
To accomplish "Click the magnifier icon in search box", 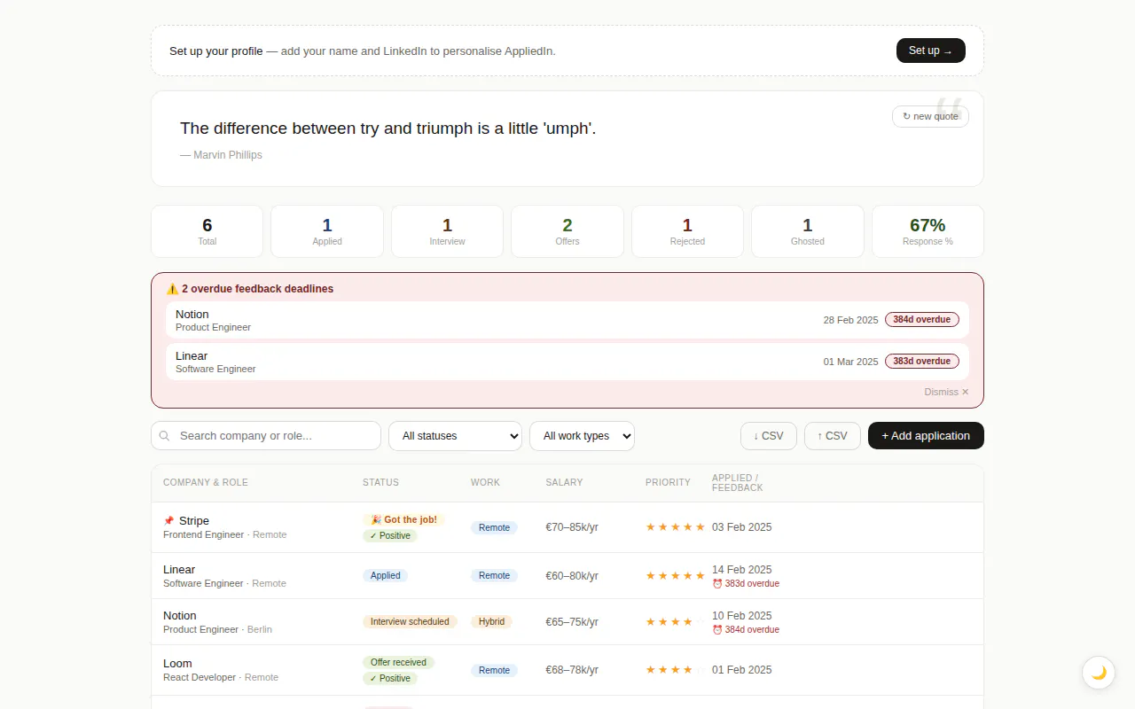I will click(165, 436).
